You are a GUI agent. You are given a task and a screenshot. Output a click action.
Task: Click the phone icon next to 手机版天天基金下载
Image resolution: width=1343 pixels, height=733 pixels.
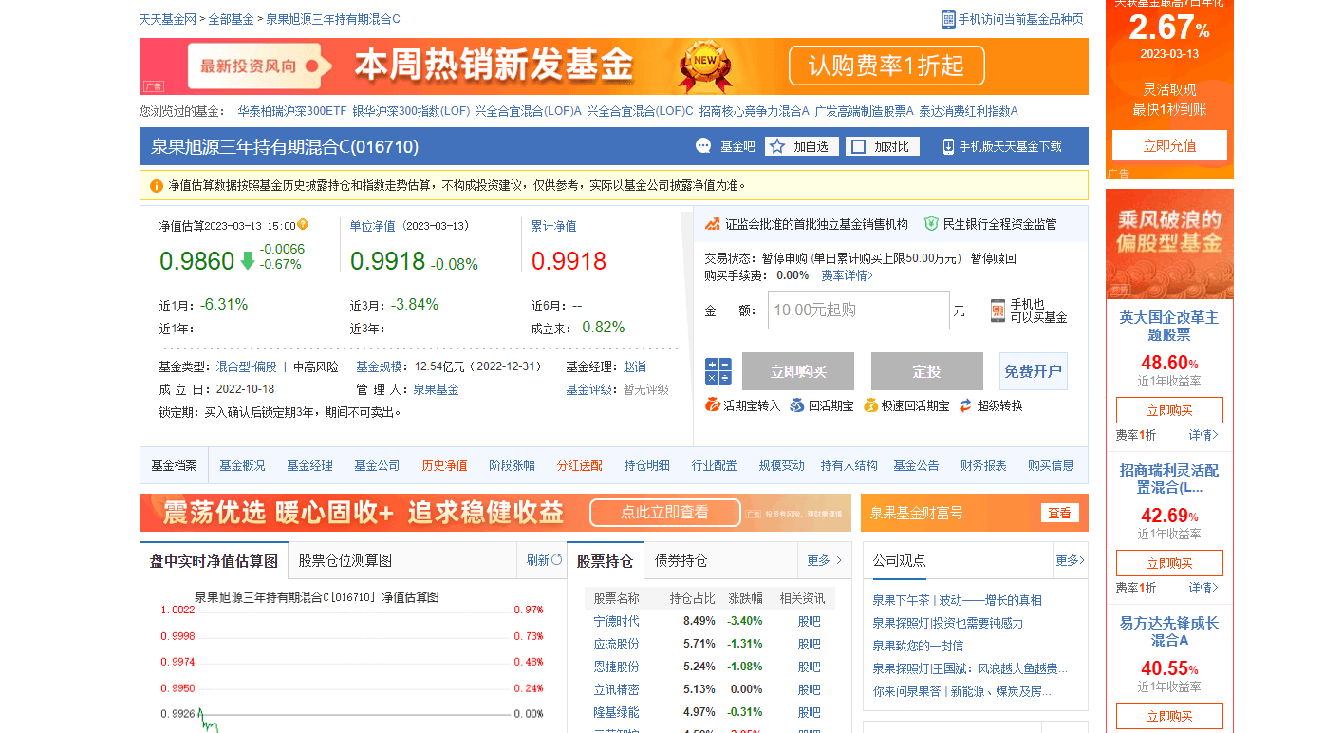pos(948,146)
